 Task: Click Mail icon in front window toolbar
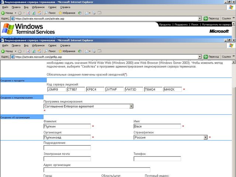tap(87, 51)
